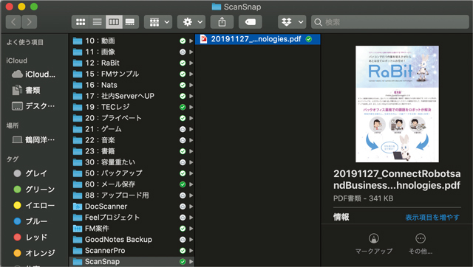Image resolution: width=473 pixels, height=267 pixels.
Task: Open 書類 in the sidebar
Action: tap(27, 90)
